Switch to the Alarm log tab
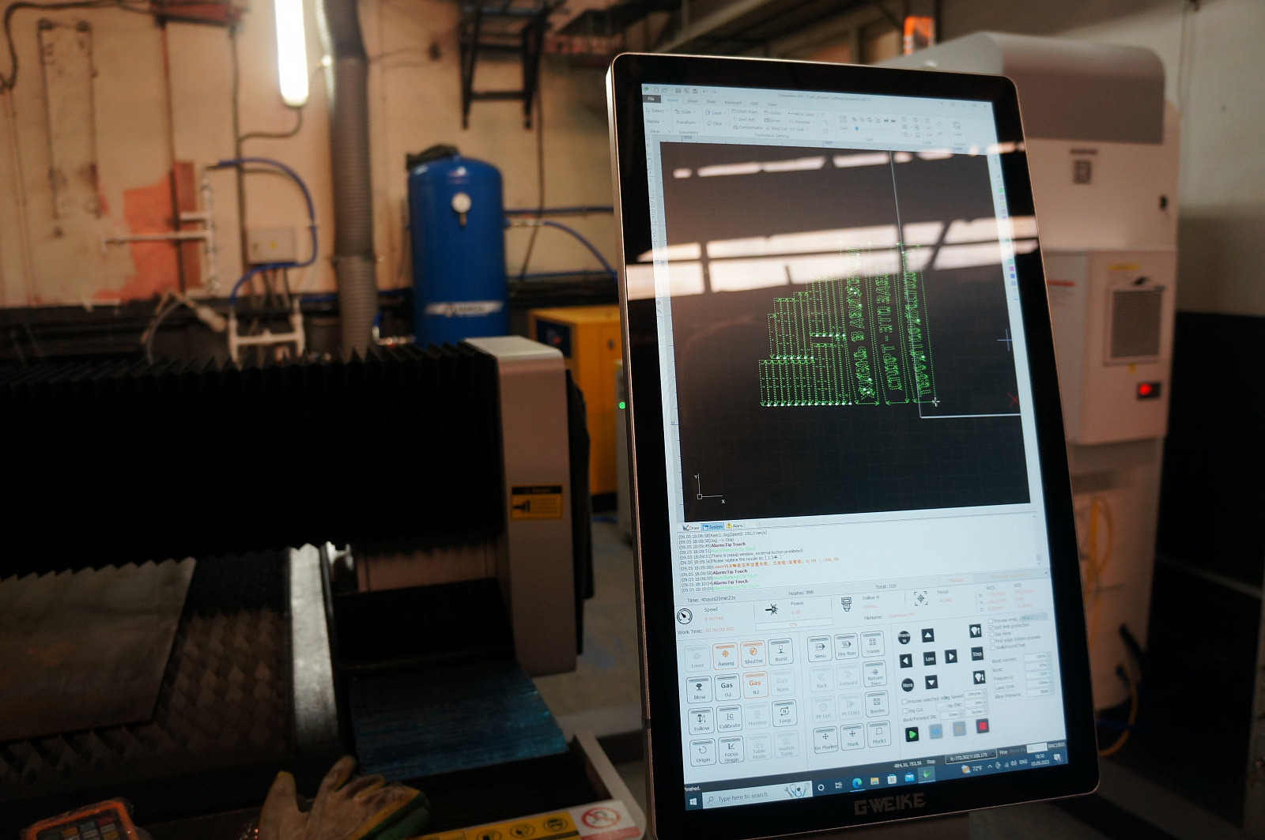 tap(734, 525)
